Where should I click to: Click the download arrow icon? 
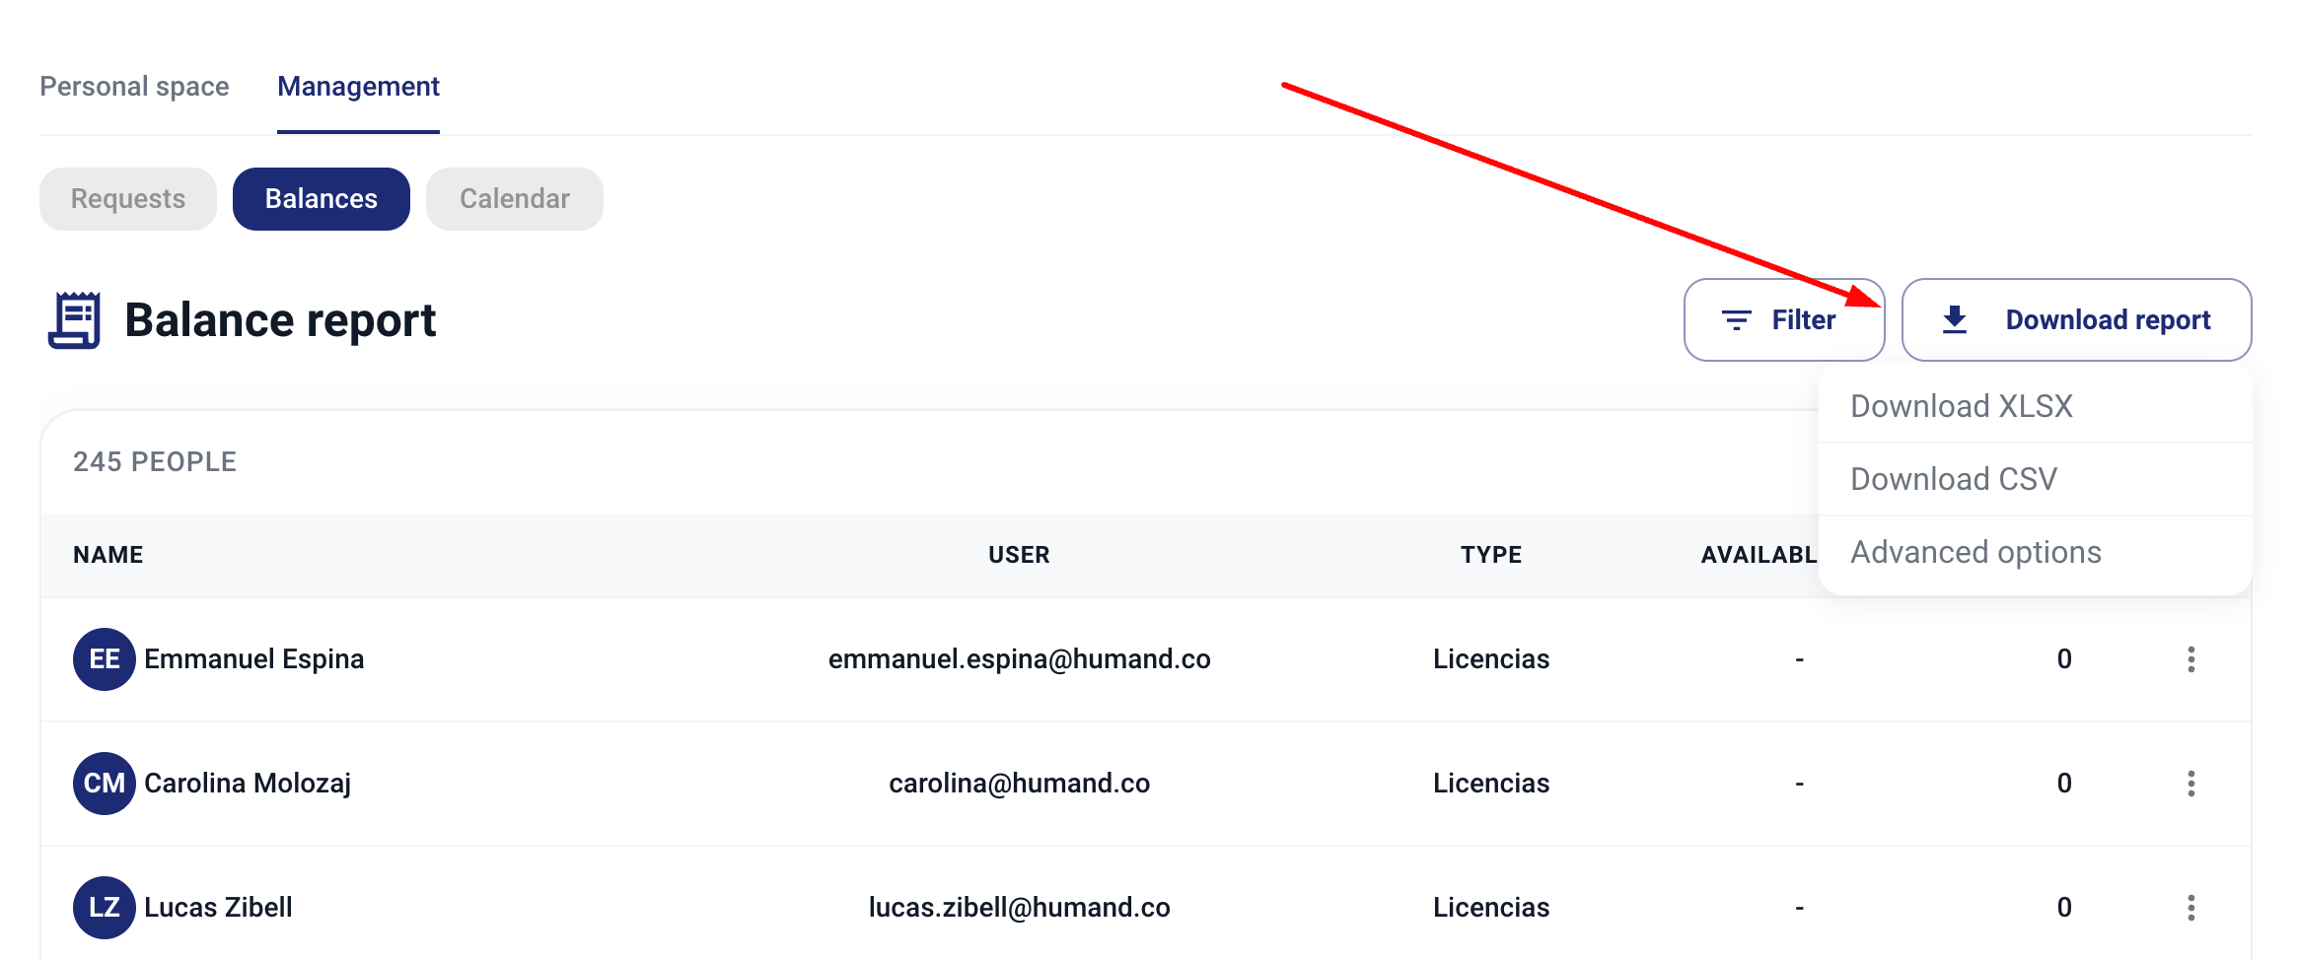(x=1954, y=320)
